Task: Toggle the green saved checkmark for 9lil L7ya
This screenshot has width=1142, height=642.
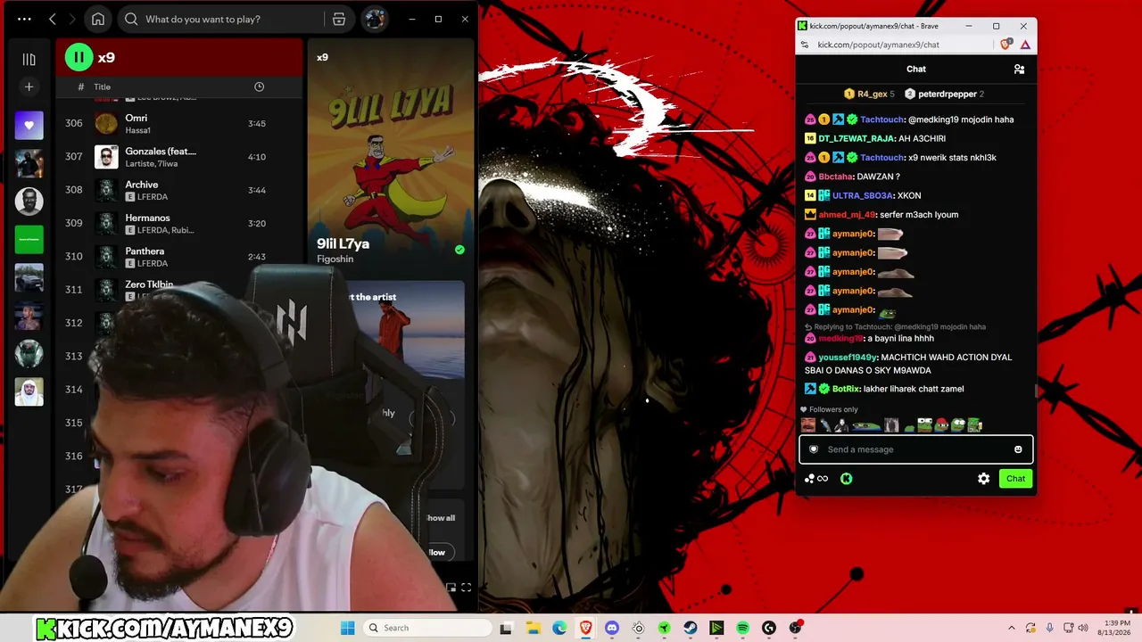Action: click(x=459, y=250)
